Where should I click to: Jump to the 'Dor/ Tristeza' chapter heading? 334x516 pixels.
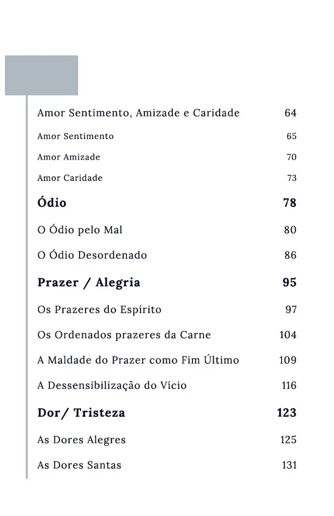81,413
